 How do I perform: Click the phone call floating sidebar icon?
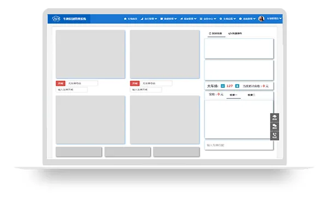(x=274, y=136)
